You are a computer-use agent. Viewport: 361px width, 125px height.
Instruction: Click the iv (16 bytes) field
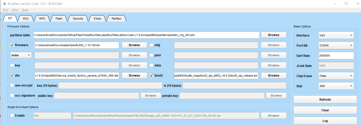pyautogui.click(x=234, y=85)
